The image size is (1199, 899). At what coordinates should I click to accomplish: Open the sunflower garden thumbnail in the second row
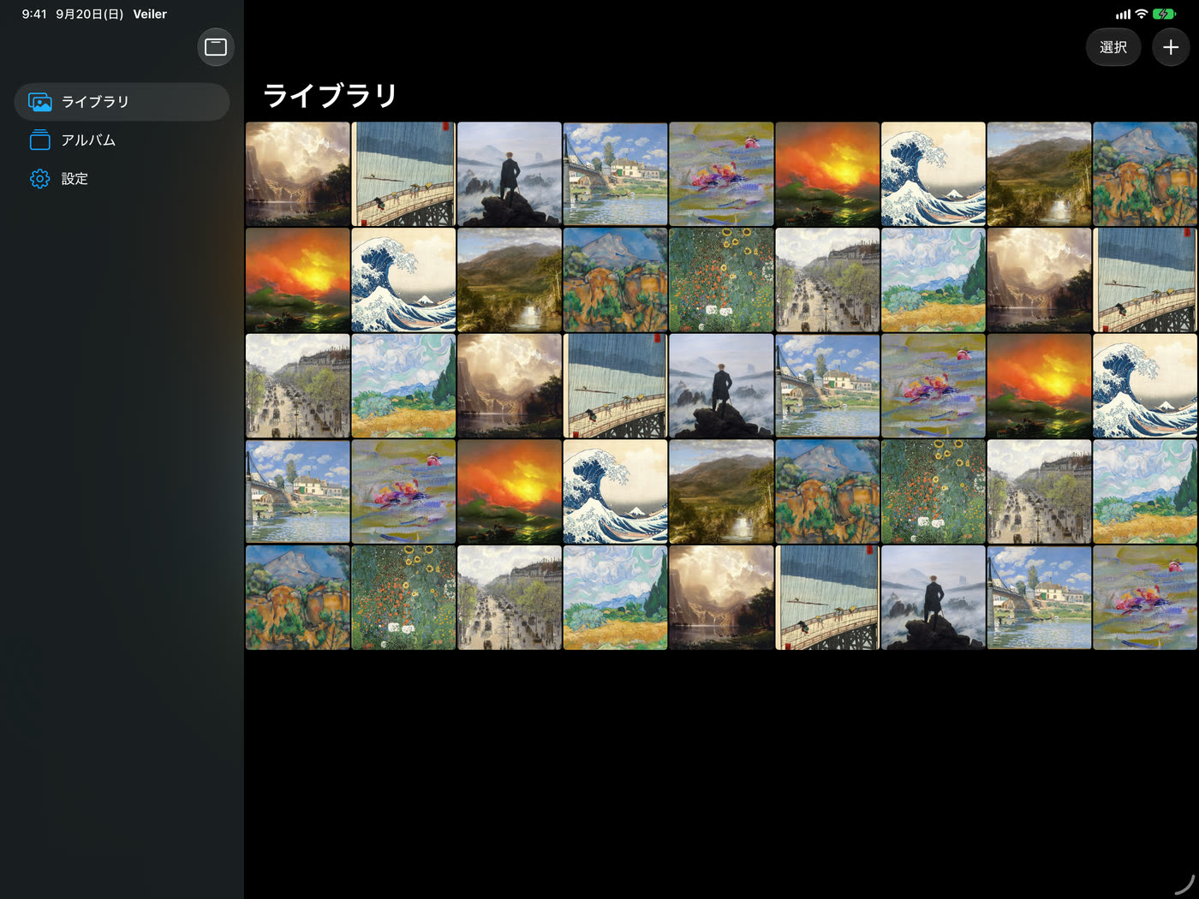click(721, 280)
